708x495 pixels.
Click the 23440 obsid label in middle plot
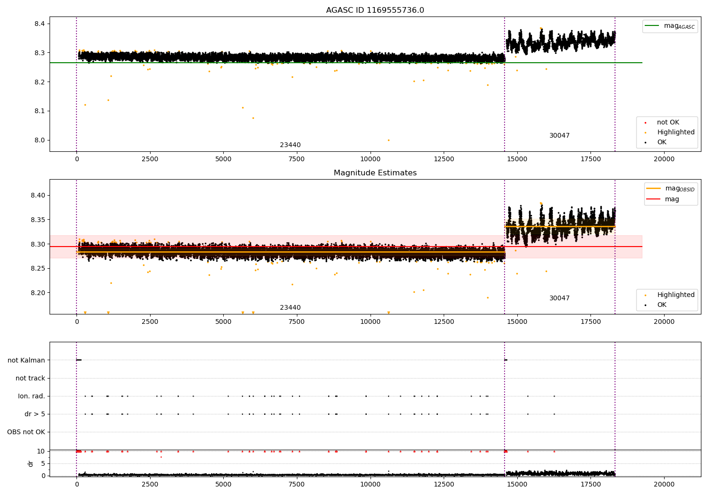(x=290, y=308)
